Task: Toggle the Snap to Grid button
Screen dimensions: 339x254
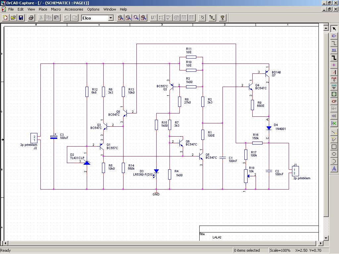Action: point(202,18)
